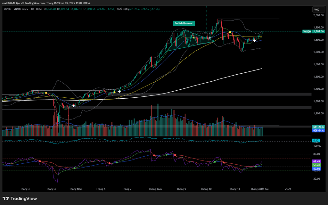Click the indicator value label 0.12
The image size is (328, 205).
point(316,141)
